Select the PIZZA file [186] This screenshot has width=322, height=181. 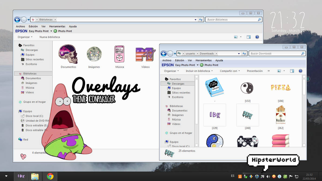click(x=280, y=88)
